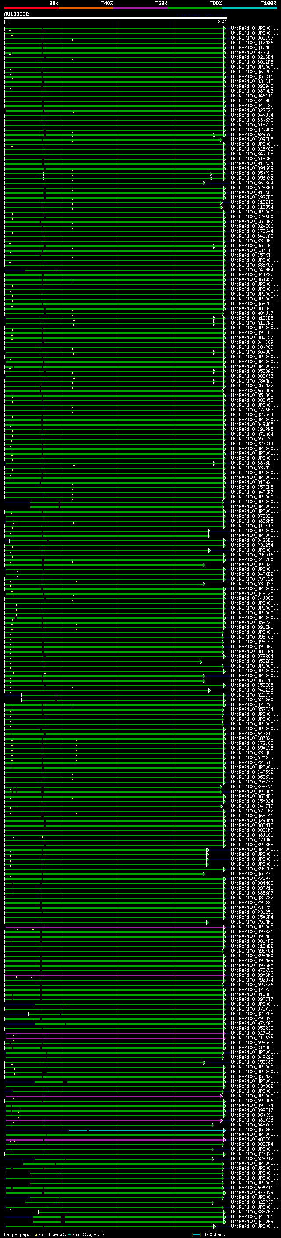Select the UniRef100_B4HT27 label
This screenshot has height=1238, width=281.
click(x=252, y=105)
